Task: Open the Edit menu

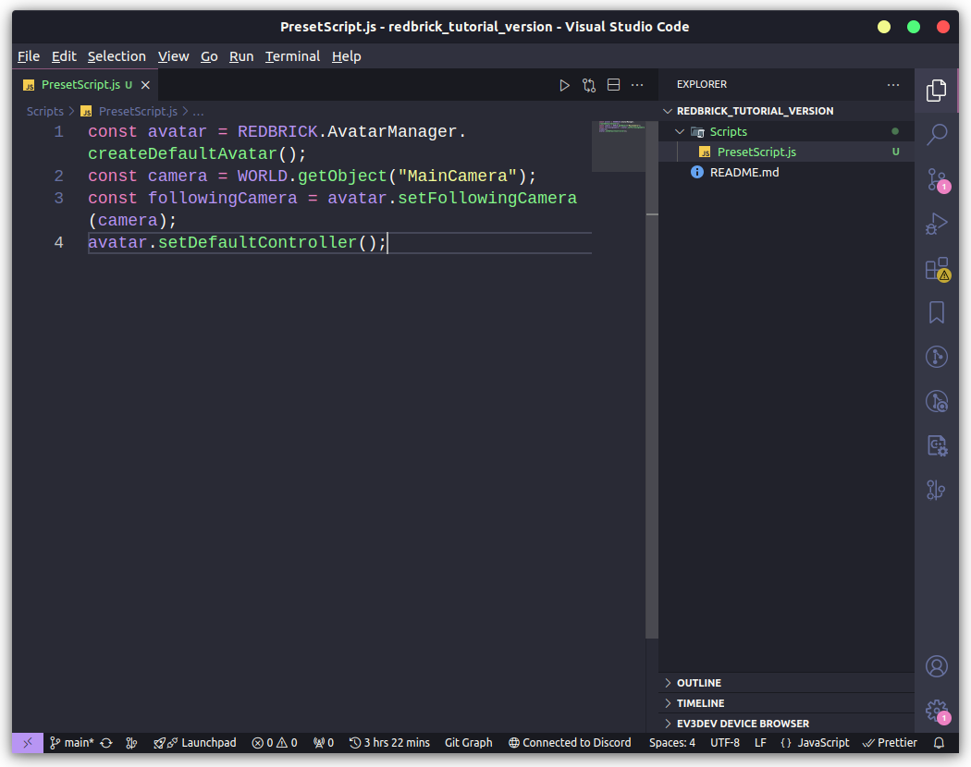Action: (x=64, y=56)
